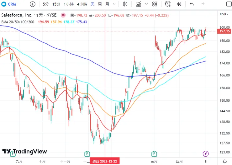Viewport: 232px width, 165px height.
Task: Select the 5分 timeframe
Action: coord(46,4)
